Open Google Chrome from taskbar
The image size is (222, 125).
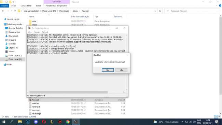pyautogui.click(x=68, y=122)
